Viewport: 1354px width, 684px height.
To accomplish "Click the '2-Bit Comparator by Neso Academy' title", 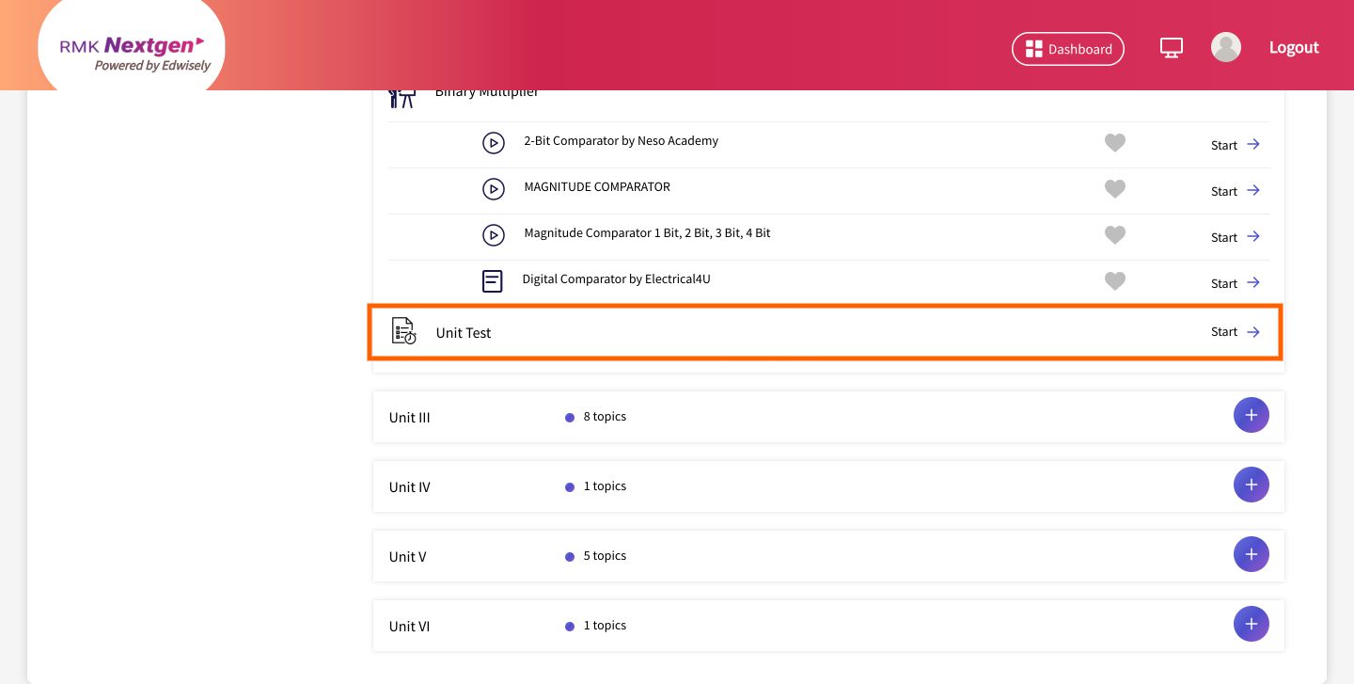I will pyautogui.click(x=621, y=141).
